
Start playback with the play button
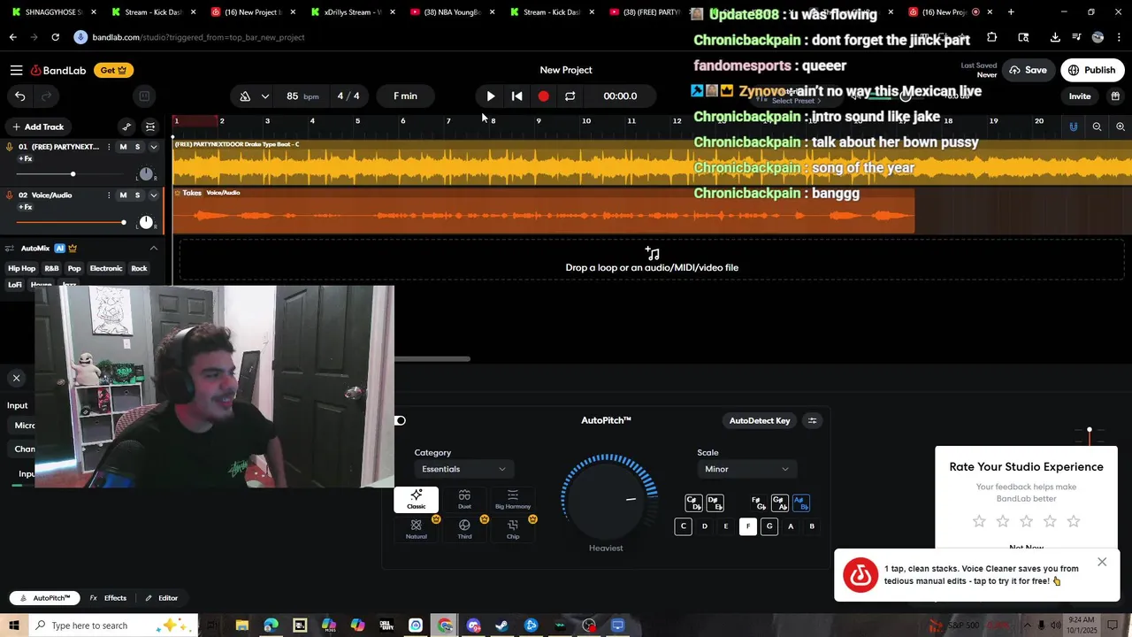(490, 96)
